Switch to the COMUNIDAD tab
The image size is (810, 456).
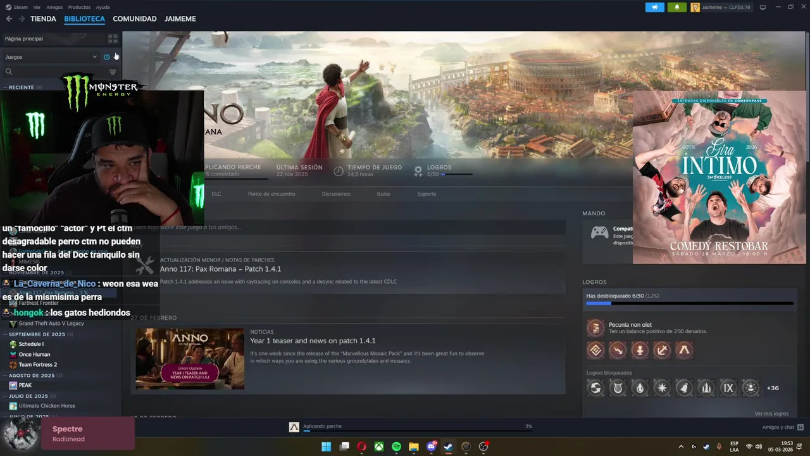coord(135,19)
